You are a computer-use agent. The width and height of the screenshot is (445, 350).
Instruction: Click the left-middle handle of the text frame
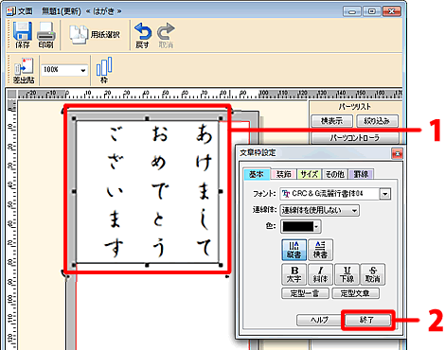pos(74,191)
